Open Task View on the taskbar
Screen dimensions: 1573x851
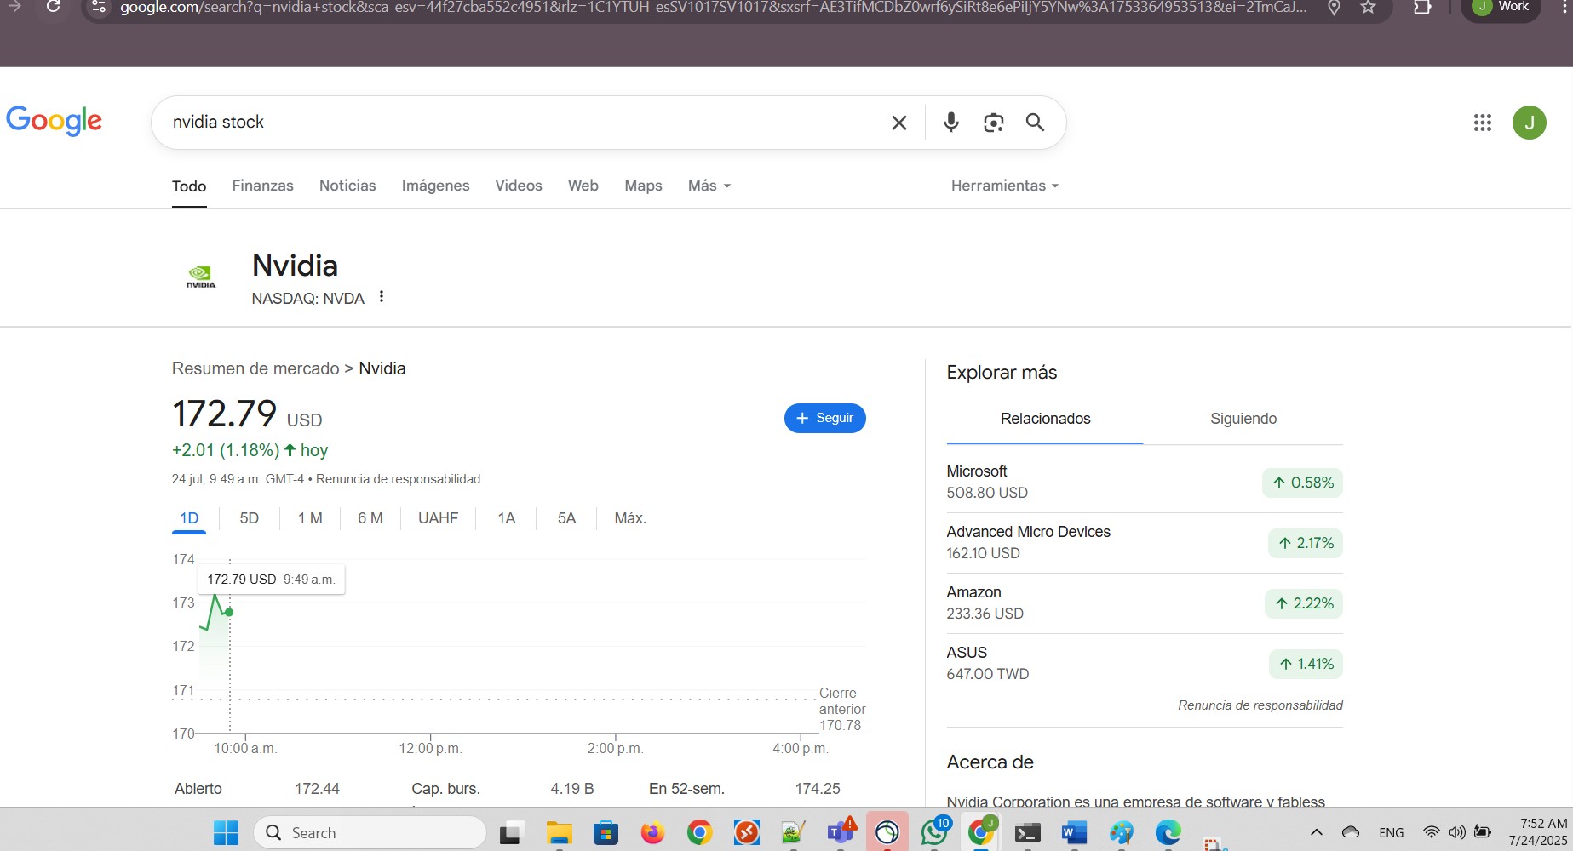510,832
